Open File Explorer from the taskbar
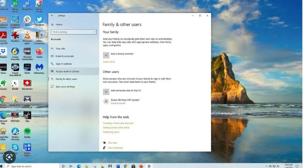The width and height of the screenshot is (303, 168). (x=86, y=166)
